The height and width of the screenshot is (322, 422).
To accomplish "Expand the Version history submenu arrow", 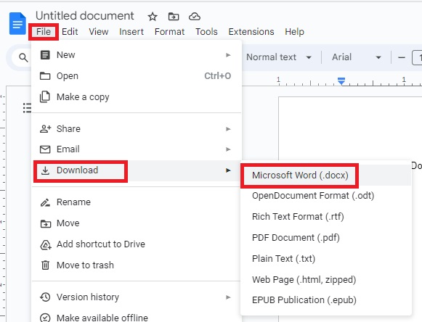I will [228, 297].
